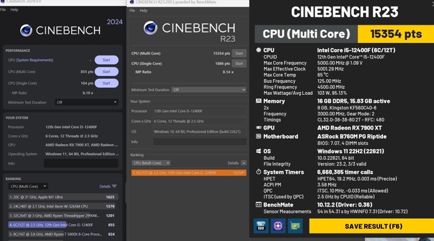The image size is (434, 241).
Task: Click the Memory icon in BenchMate panel
Action: point(258,101)
